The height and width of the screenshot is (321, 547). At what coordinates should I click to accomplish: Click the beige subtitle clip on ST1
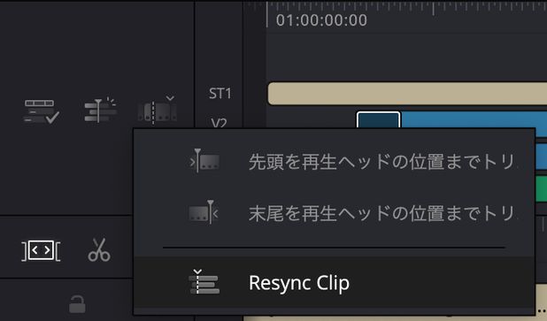[x=407, y=94]
